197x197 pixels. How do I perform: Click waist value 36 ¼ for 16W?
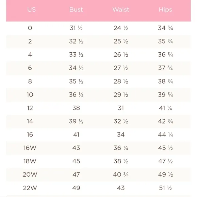point(121,148)
